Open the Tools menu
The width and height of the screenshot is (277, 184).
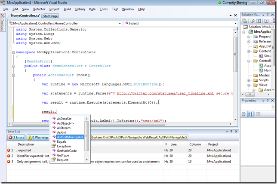pos(104,9)
